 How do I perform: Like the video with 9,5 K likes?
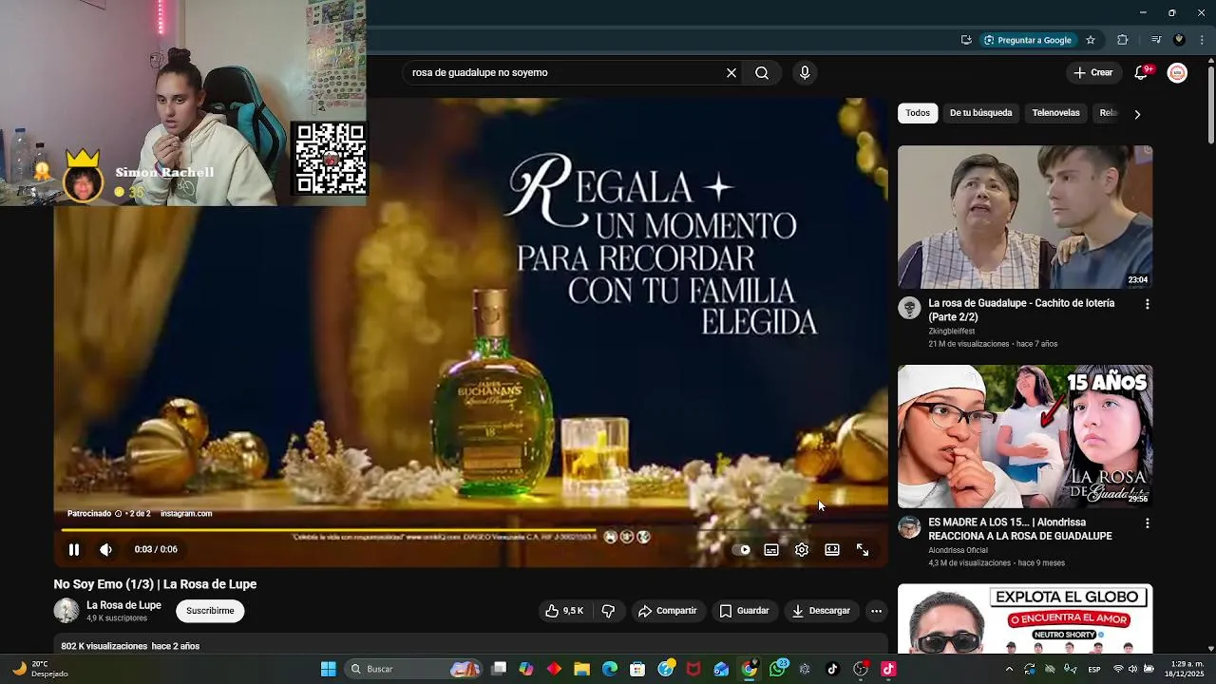tap(564, 611)
